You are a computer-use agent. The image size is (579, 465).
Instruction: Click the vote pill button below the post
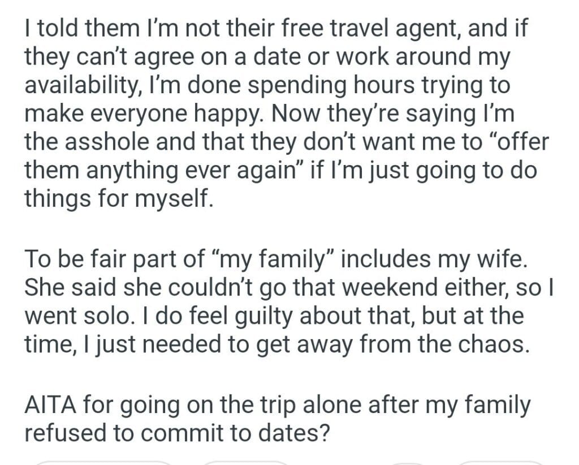102,463
